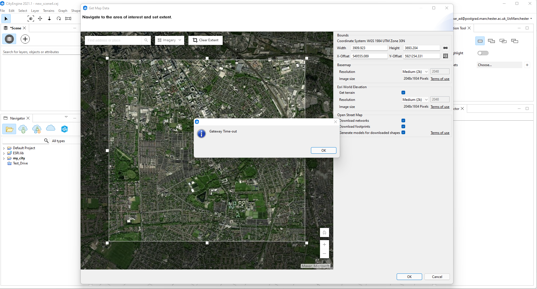Open Basemap Resolution dropdown
The width and height of the screenshot is (537, 289).
[415, 72]
